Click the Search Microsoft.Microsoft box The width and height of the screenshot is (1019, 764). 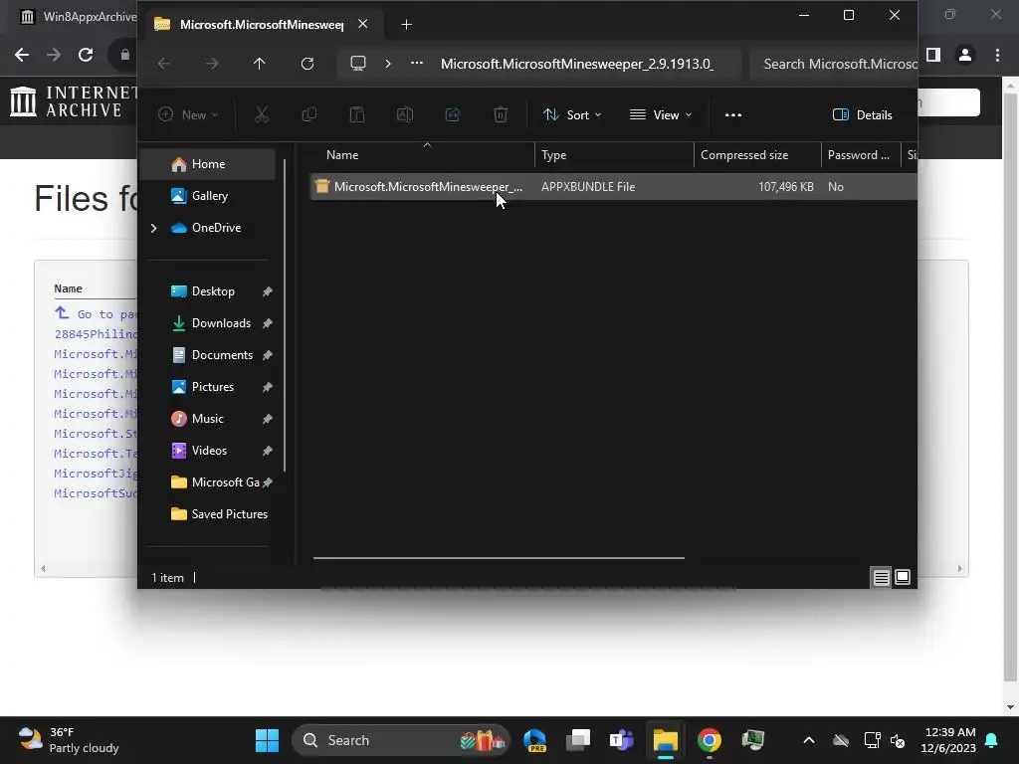(834, 64)
